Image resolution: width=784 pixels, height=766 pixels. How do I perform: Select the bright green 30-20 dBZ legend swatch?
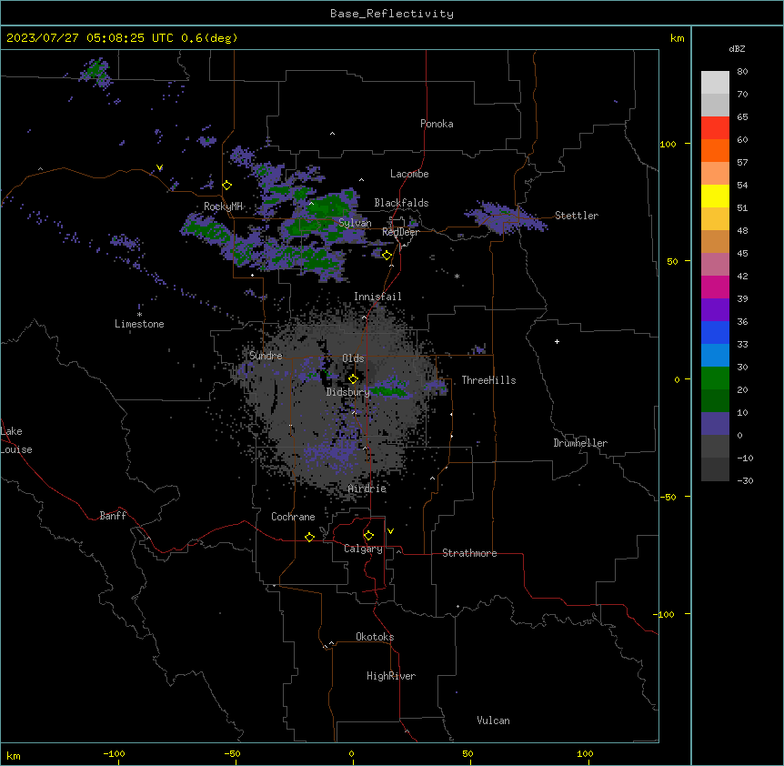715,378
